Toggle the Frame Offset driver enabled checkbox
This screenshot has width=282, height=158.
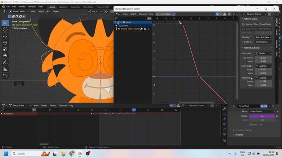pos(145,29)
